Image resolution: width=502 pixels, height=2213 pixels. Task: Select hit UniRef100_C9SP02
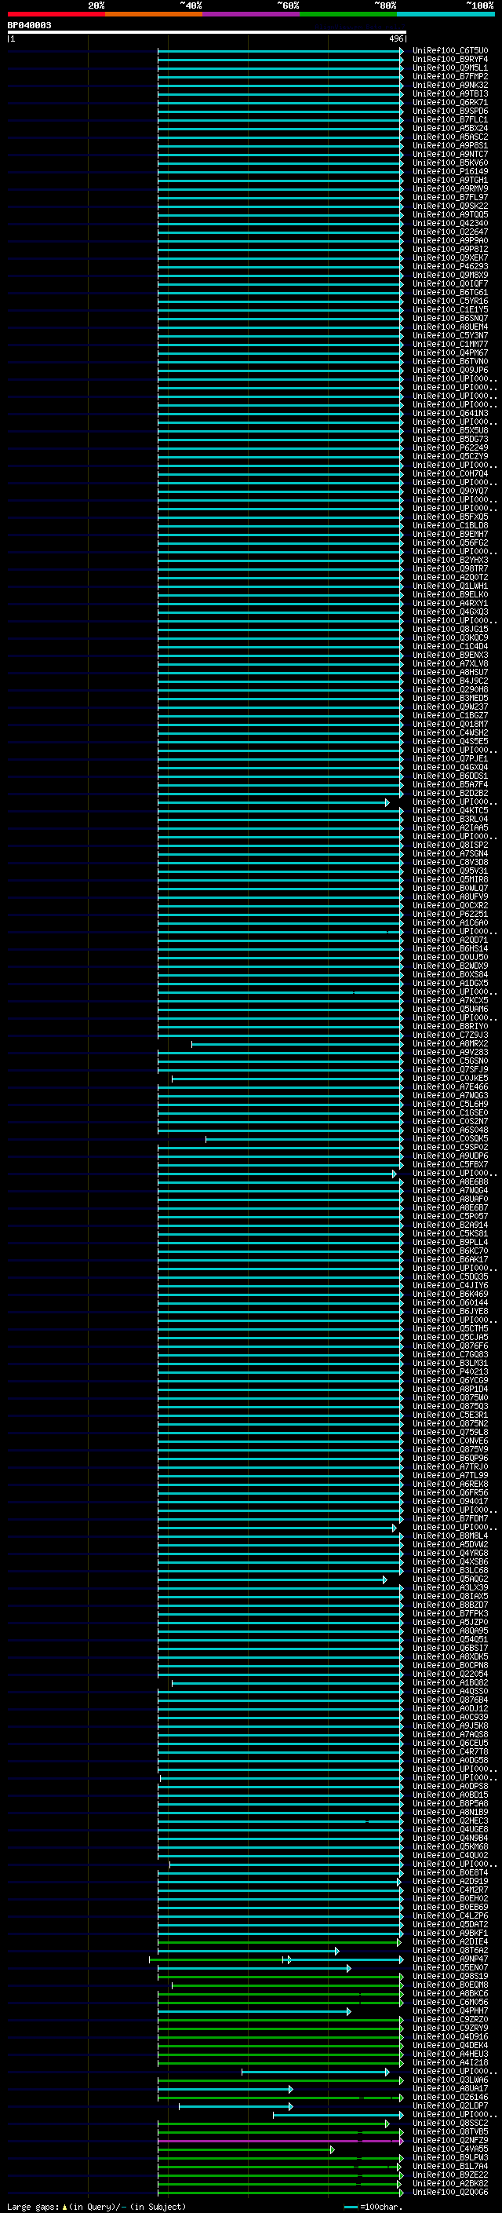[450, 1148]
